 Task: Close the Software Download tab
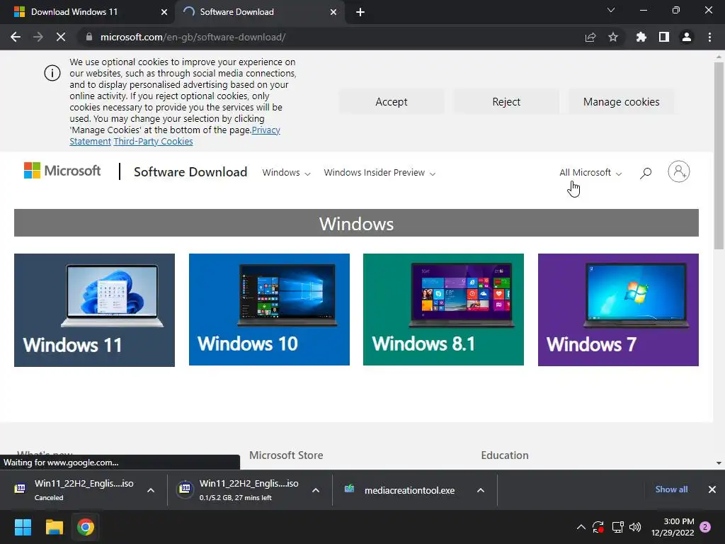333,12
